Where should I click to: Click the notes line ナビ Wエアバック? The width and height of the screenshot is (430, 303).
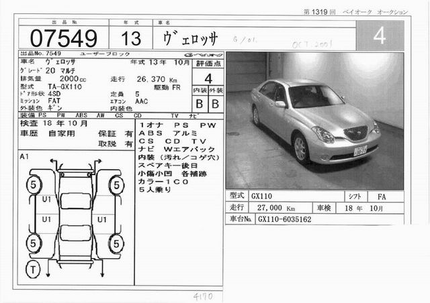coord(177,149)
